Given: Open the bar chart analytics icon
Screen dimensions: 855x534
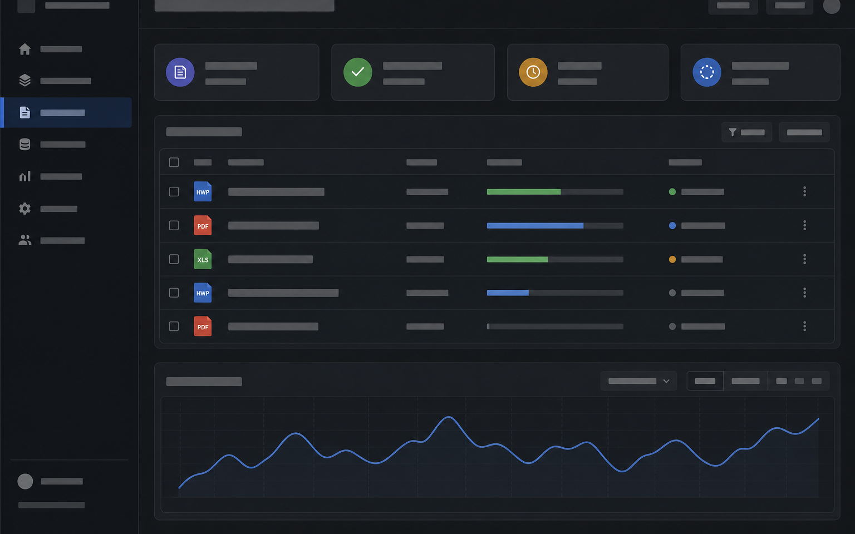Looking at the screenshot, I should coord(24,176).
